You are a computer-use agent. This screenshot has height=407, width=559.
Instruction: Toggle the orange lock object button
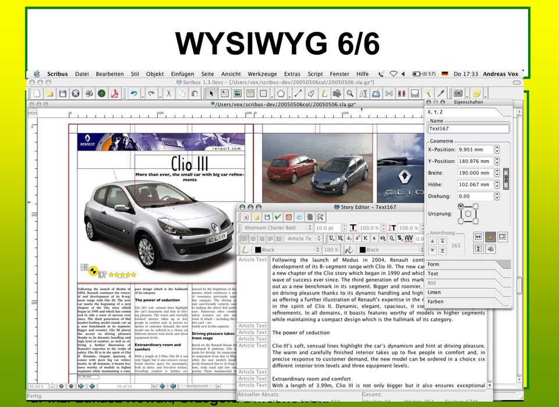490,236
